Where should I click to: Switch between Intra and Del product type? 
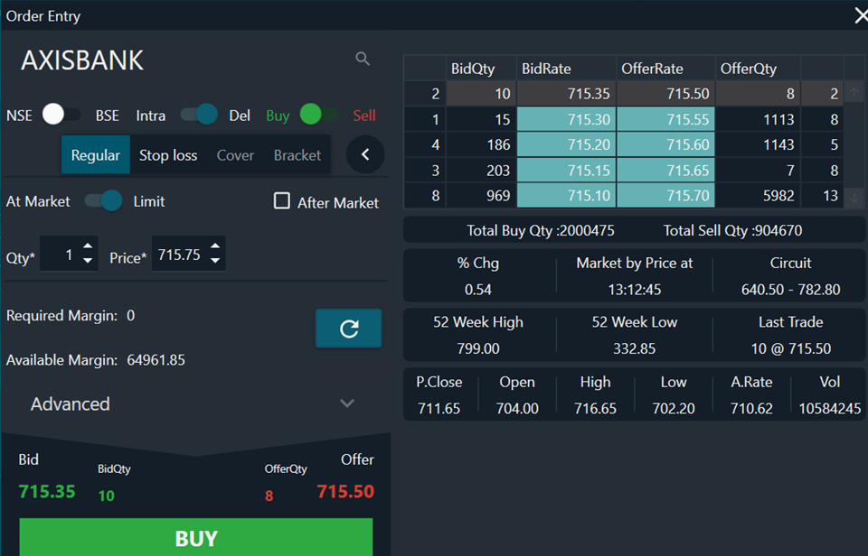tap(199, 115)
